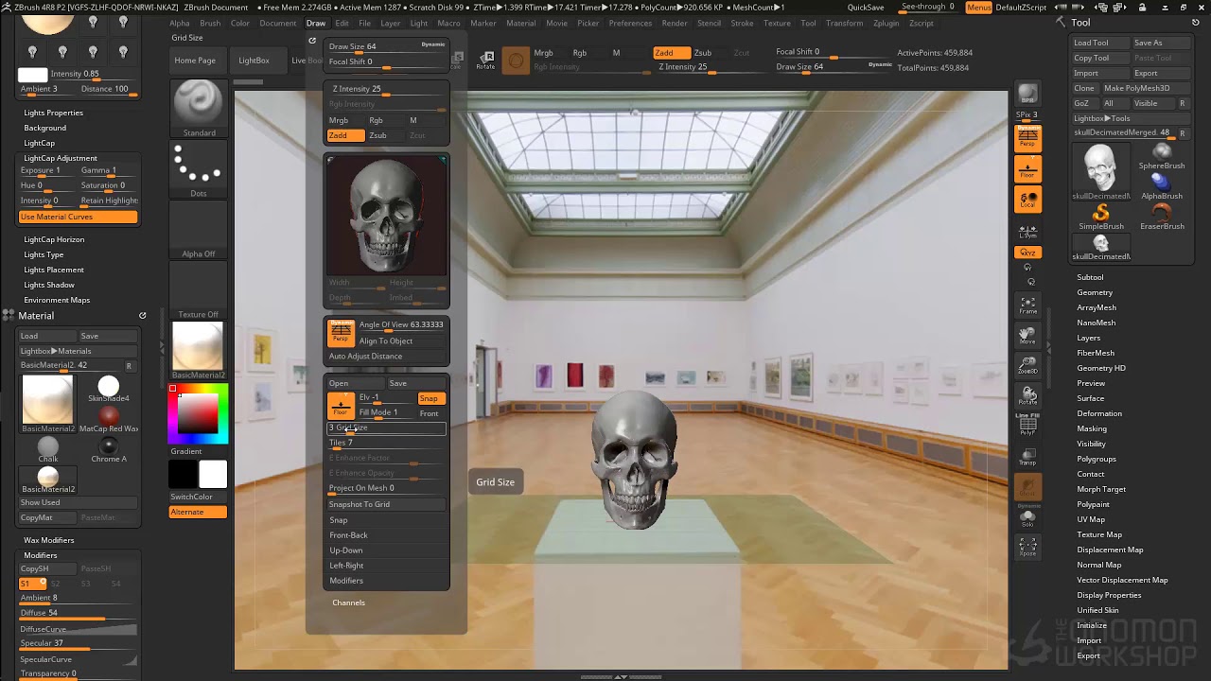This screenshot has width=1211, height=681.
Task: Enable Rgb in the top shelf
Action: [579, 53]
